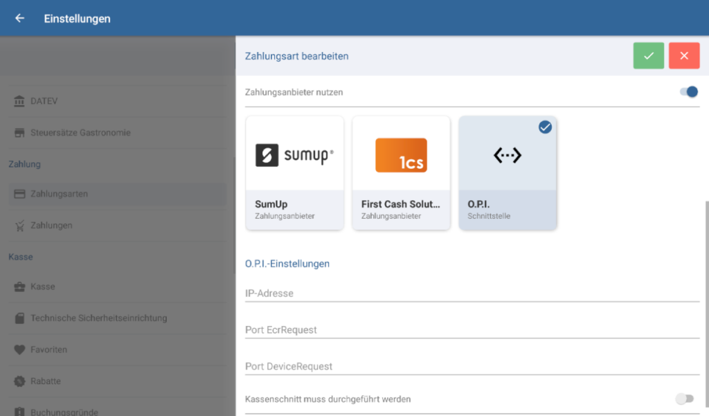
Task: Click the IP-Adresse input field
Action: tap(472, 293)
